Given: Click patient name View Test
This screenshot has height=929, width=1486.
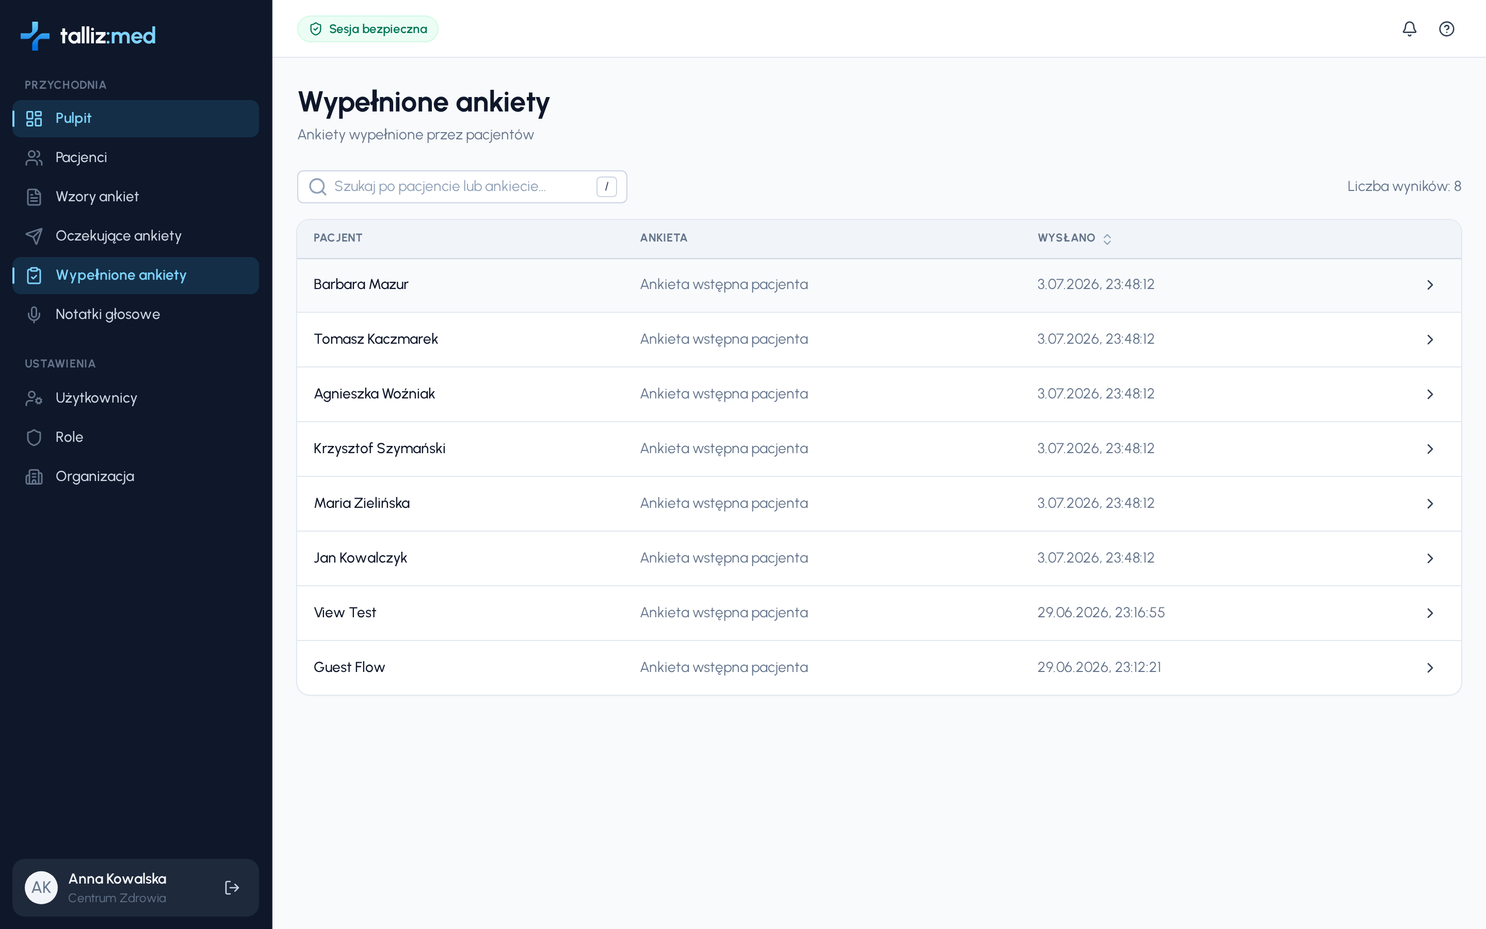Looking at the screenshot, I should tap(345, 613).
